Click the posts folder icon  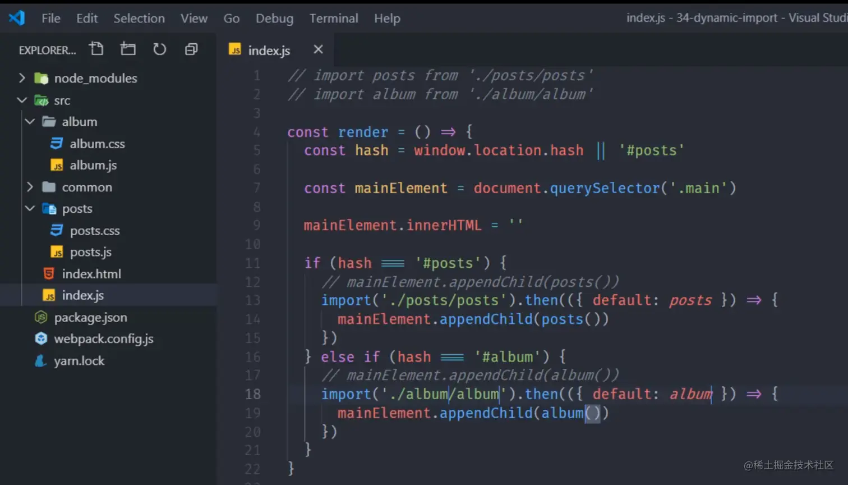click(x=49, y=209)
